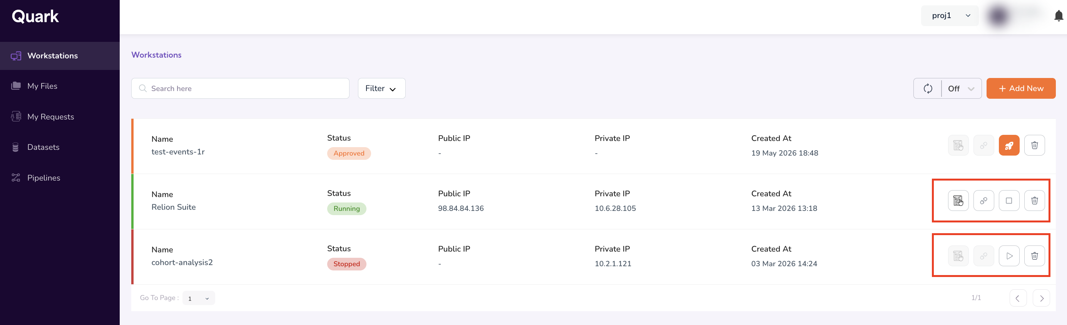
Task: Go to next page arrow
Action: tap(1041, 298)
